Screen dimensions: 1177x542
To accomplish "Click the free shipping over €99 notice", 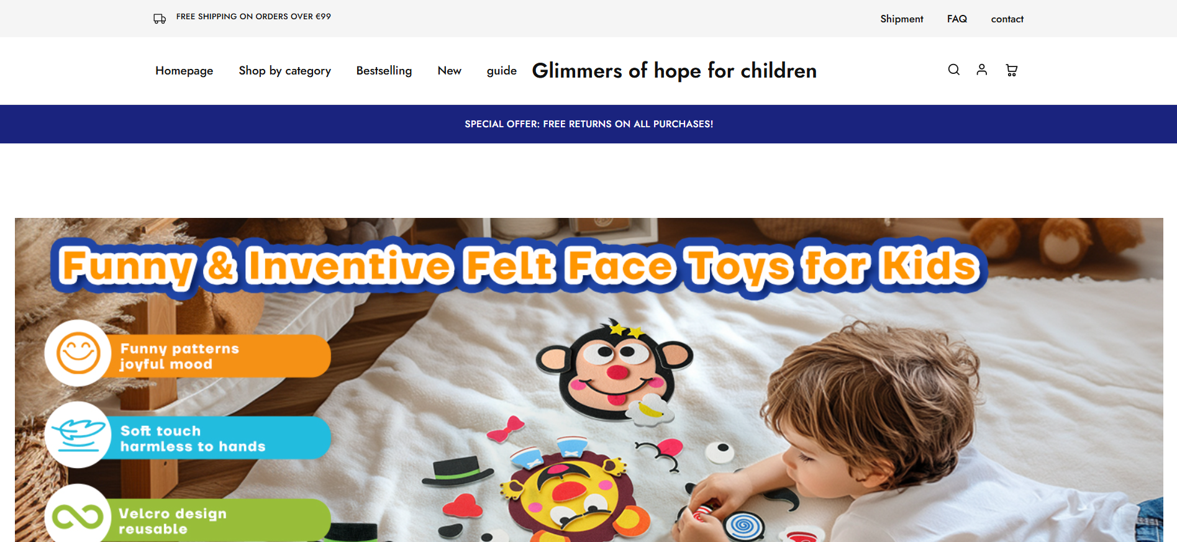I will pyautogui.click(x=253, y=17).
